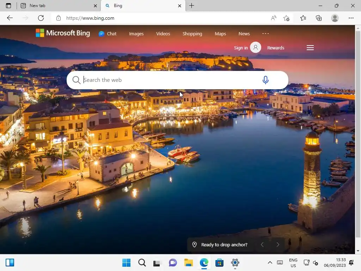
Task: Click the Sign in link
Action: (x=241, y=48)
